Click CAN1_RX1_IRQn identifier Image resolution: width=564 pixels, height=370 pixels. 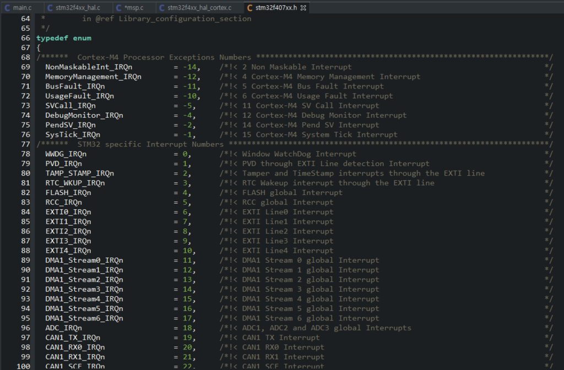coord(75,357)
